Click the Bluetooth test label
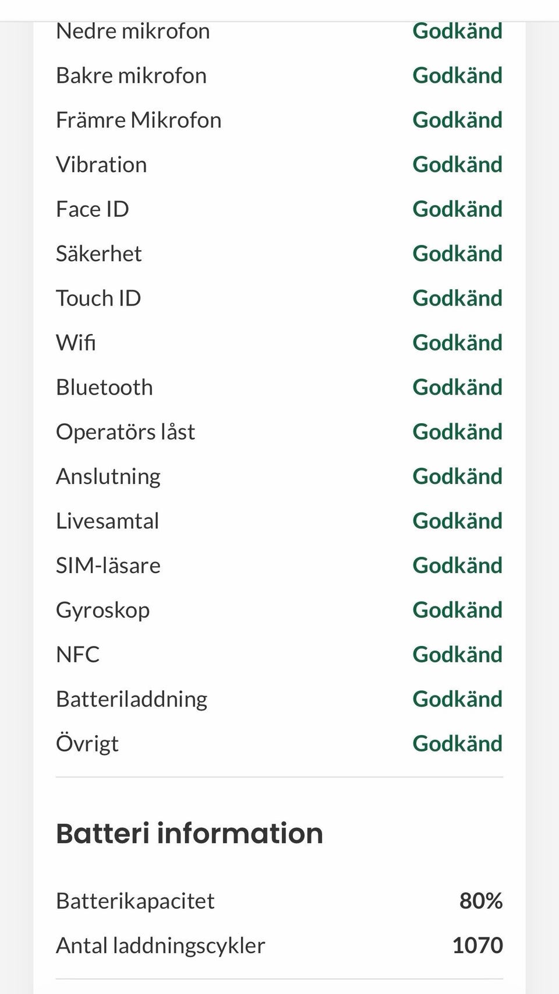 (x=104, y=388)
